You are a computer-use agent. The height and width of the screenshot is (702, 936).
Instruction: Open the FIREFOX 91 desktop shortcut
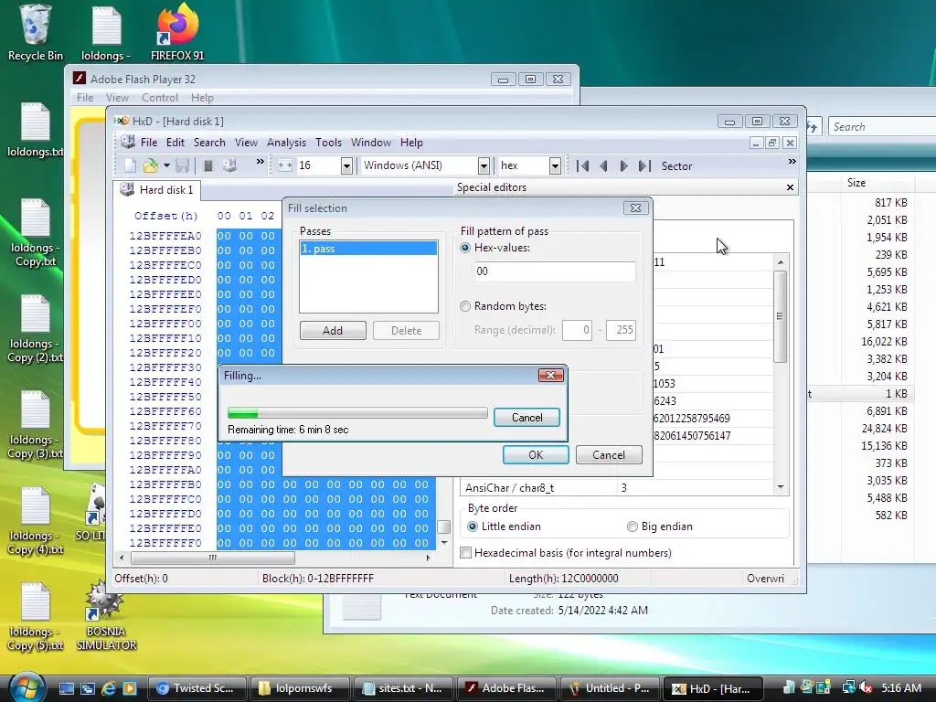pyautogui.click(x=177, y=33)
